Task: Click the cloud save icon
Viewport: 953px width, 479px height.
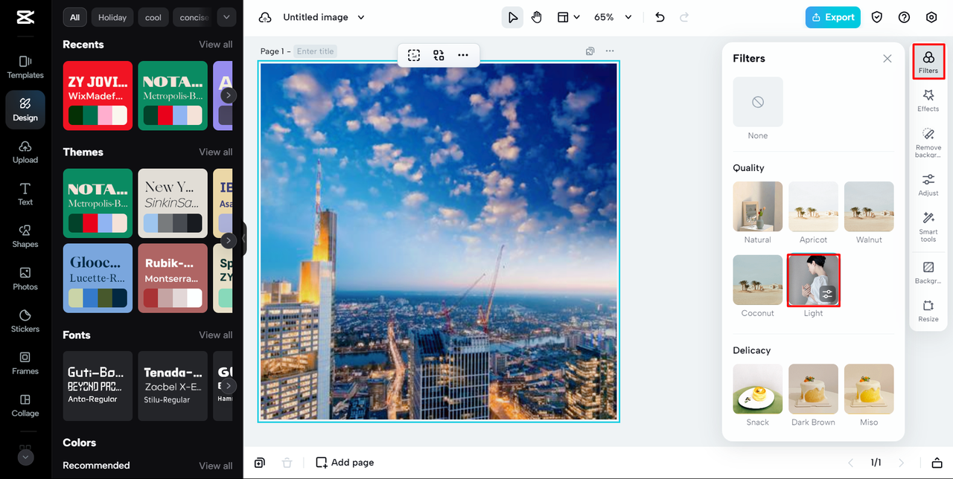Action: point(265,17)
